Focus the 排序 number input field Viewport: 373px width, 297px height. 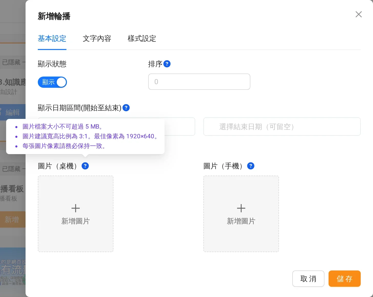199,82
